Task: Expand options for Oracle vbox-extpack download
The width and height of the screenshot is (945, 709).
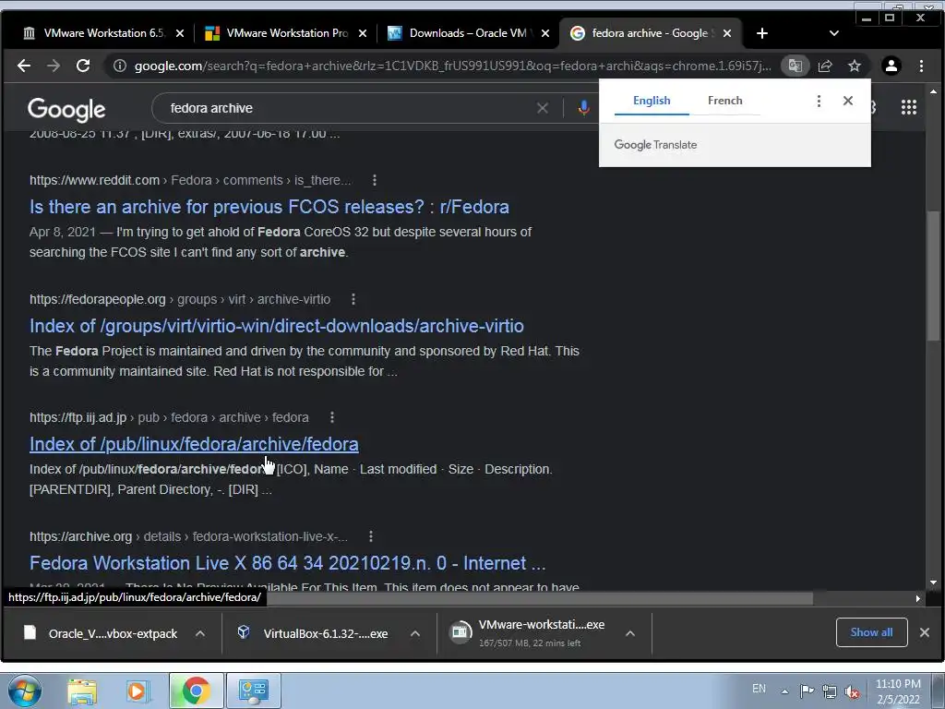Action: (x=200, y=633)
